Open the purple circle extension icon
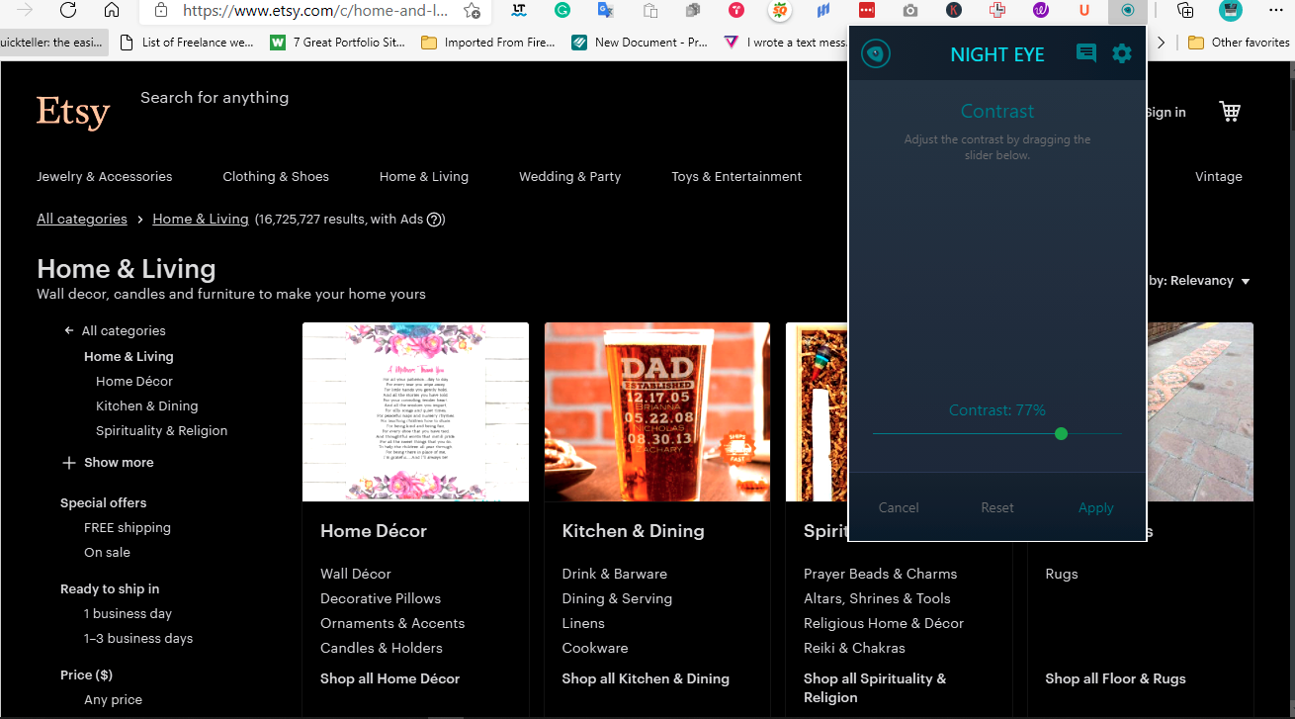 (x=1041, y=11)
